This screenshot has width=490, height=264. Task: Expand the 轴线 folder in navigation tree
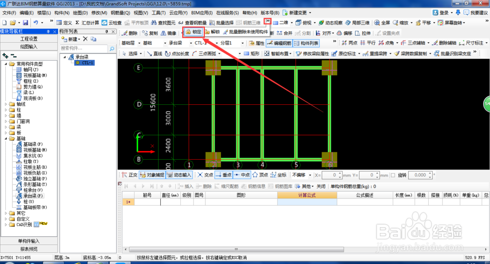6,104
